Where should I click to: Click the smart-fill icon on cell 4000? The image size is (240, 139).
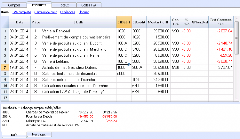coord(129,65)
